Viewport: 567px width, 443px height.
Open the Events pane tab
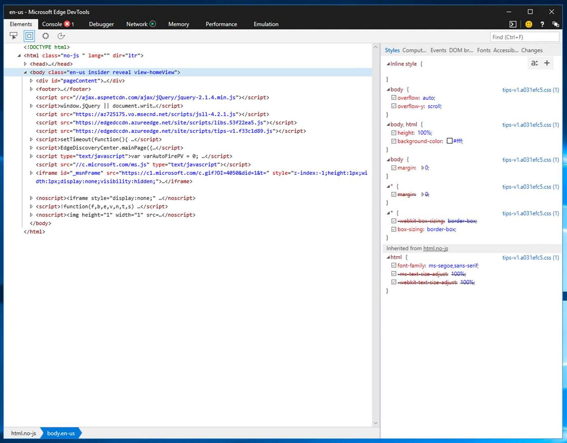tap(438, 50)
